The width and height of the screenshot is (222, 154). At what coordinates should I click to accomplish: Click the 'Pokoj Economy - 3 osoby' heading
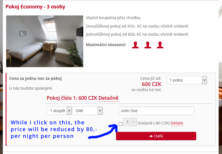35,7
